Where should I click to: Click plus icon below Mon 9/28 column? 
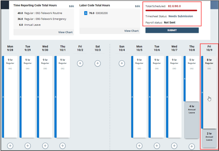[10, 146]
